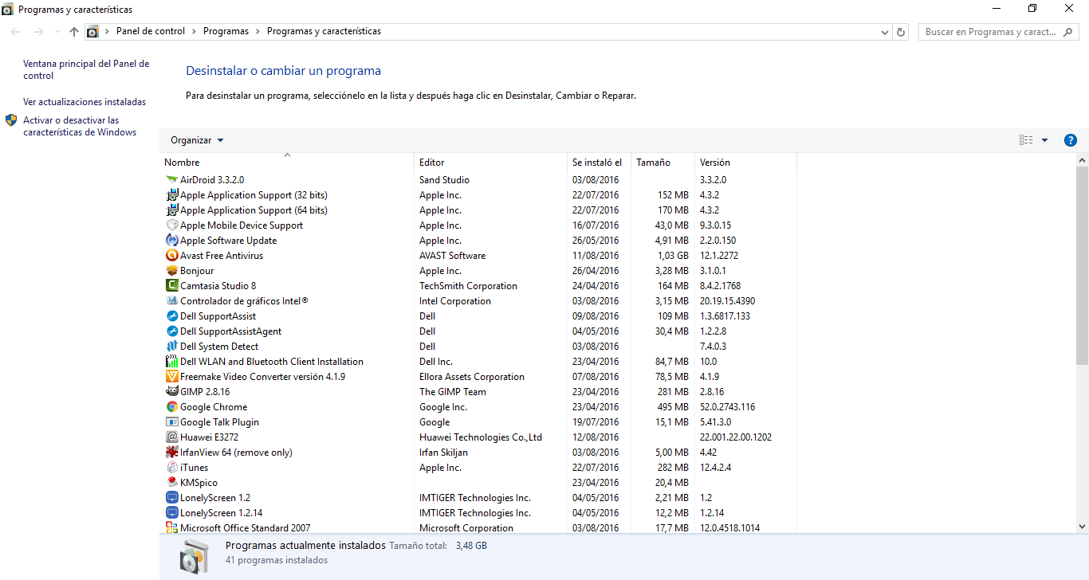Click the 12/08/2016 install date
Screen dimensions: 1089x580
[x=596, y=437]
